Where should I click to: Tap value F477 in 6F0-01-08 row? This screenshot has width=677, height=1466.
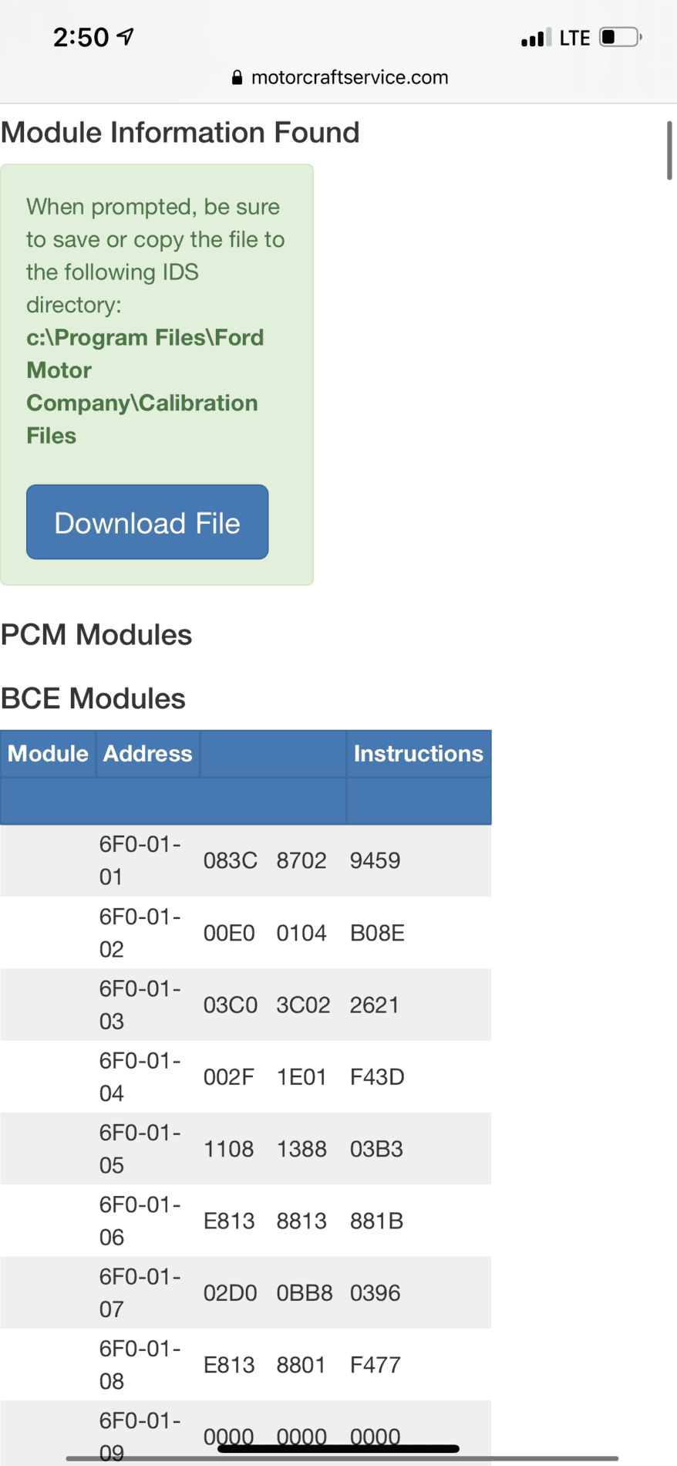tap(376, 1365)
